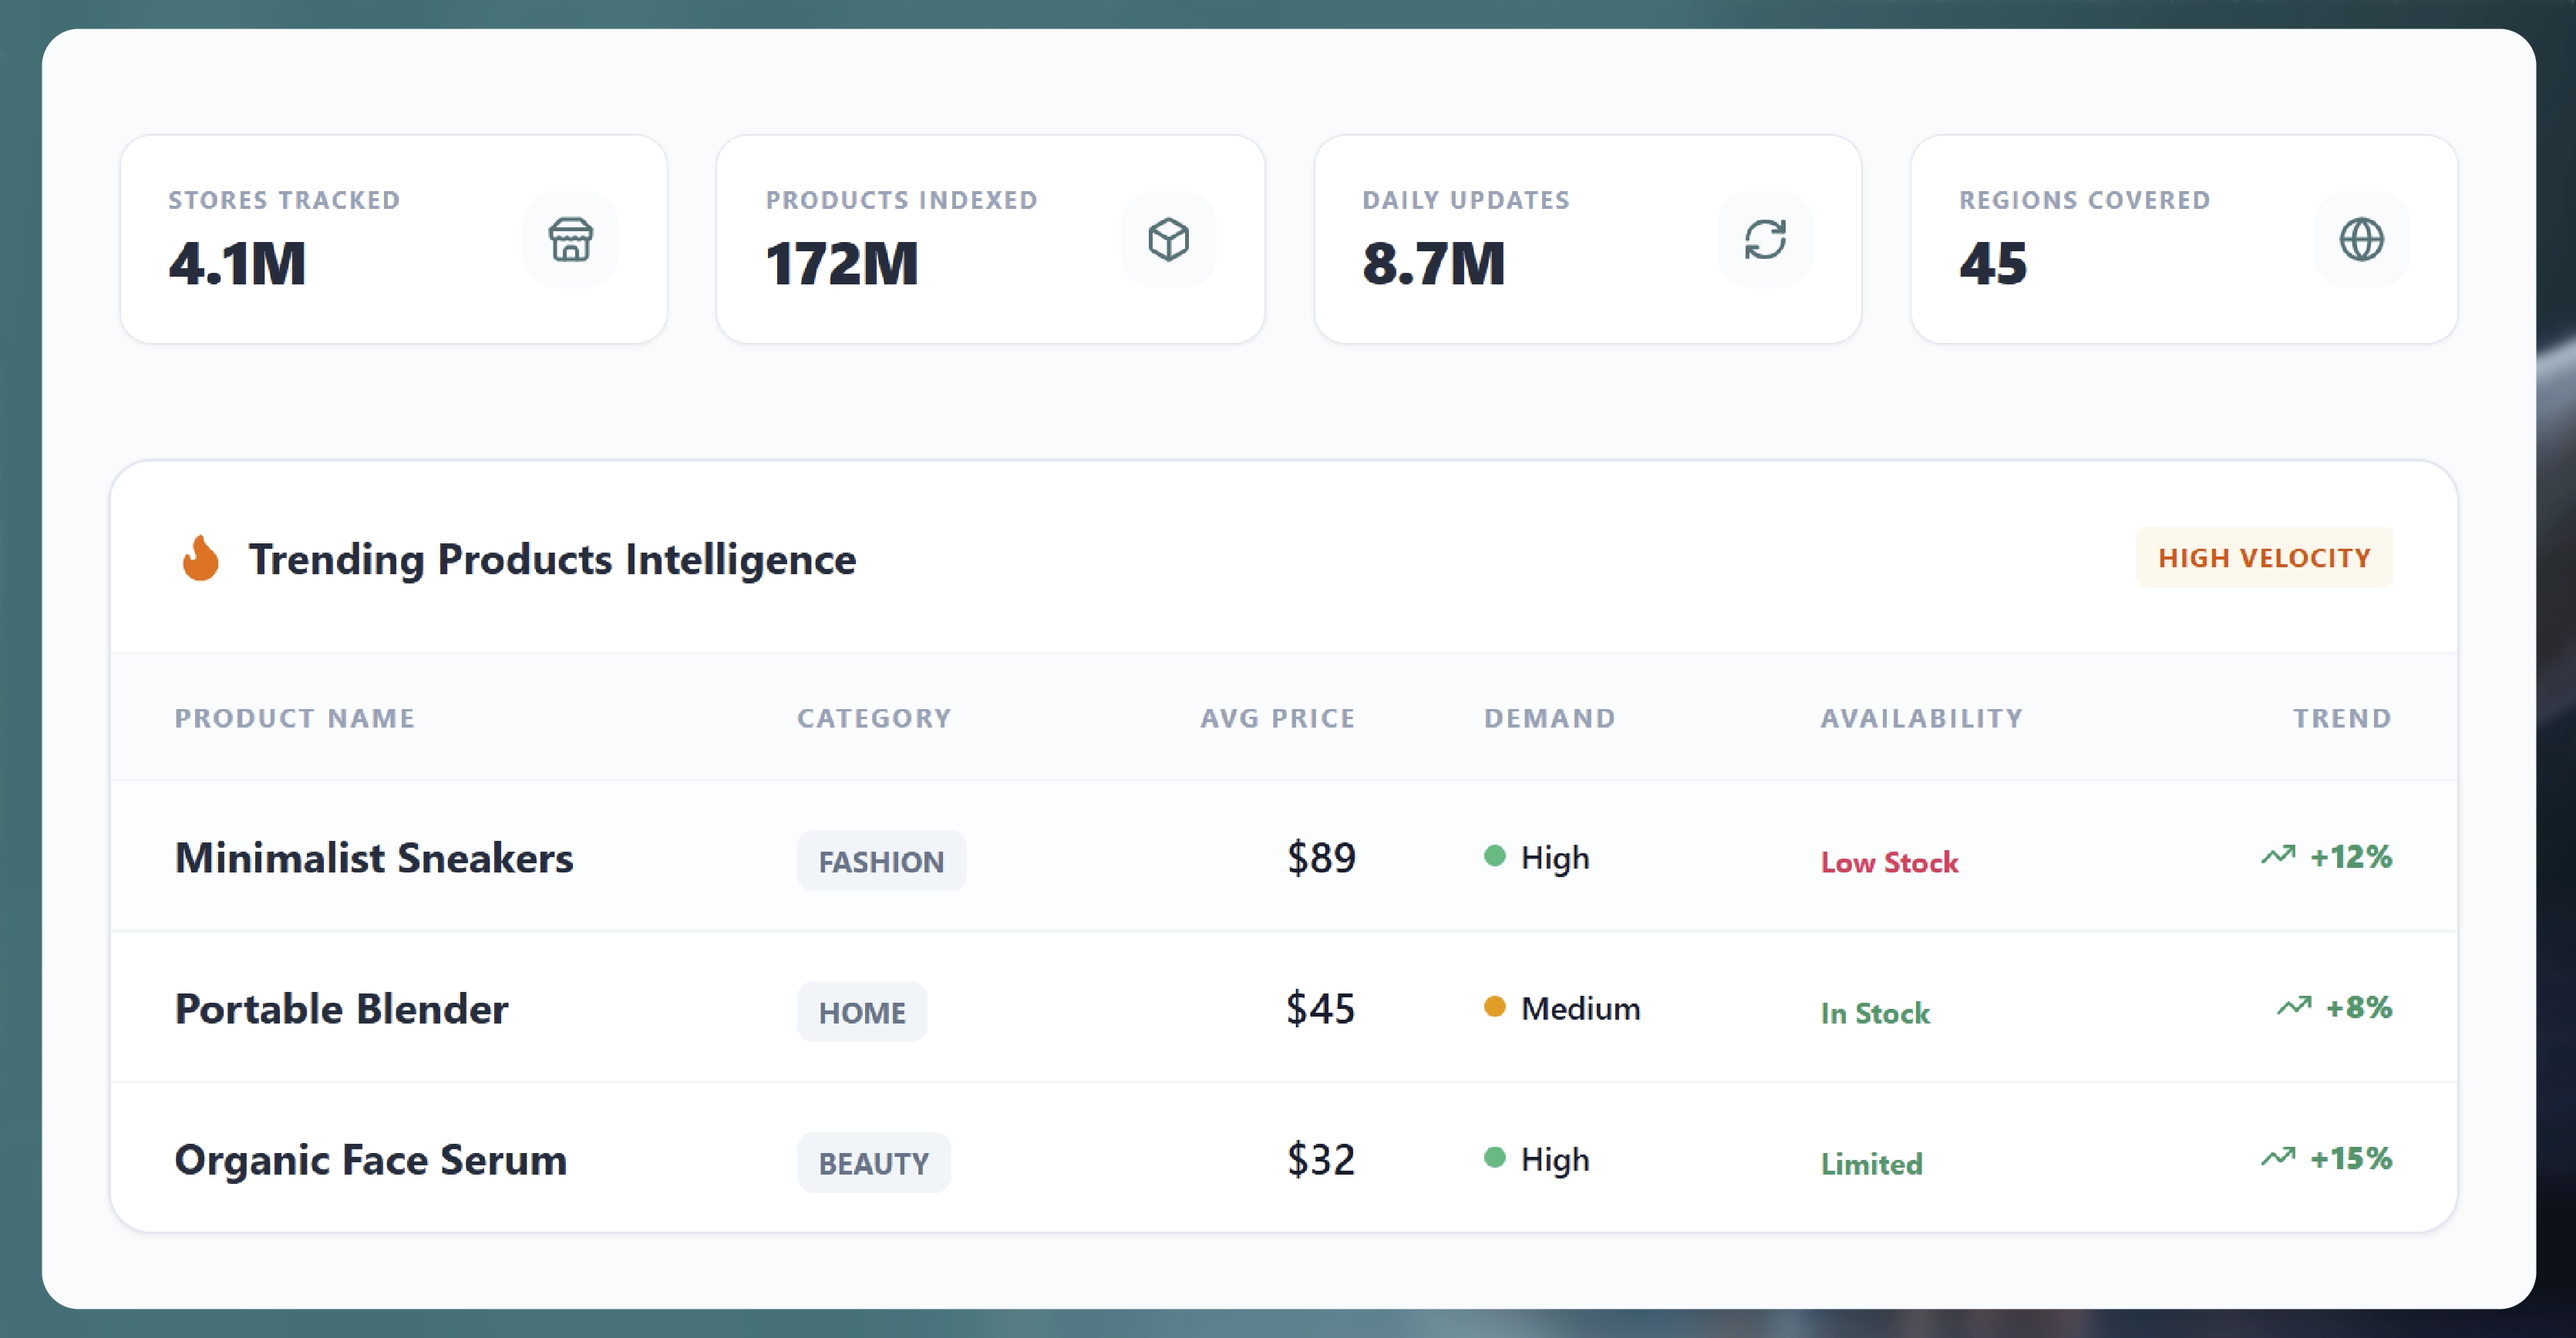This screenshot has width=2576, height=1338.
Task: Click the flame icon beside Trending Products Intelligence
Action: pyautogui.click(x=202, y=559)
